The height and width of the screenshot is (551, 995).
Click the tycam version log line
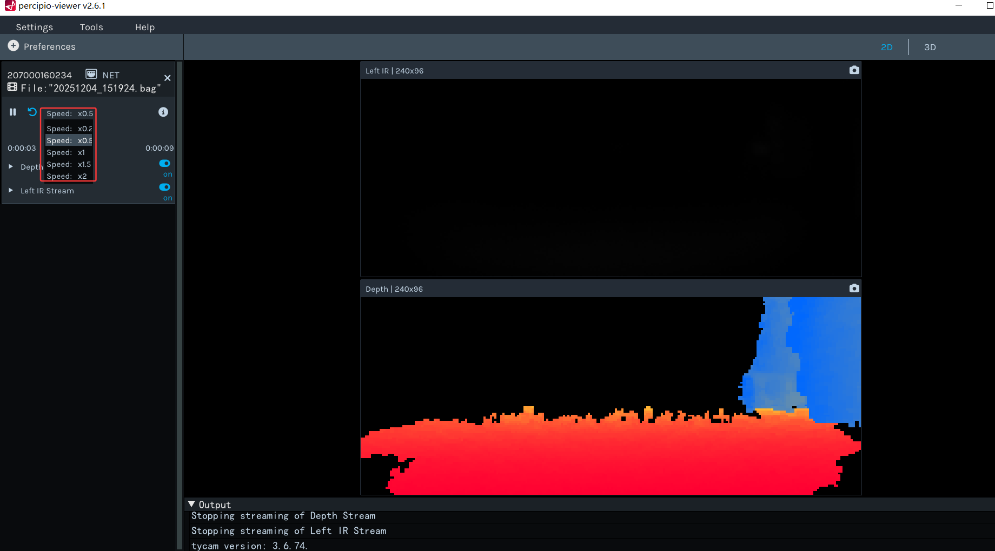coord(249,546)
